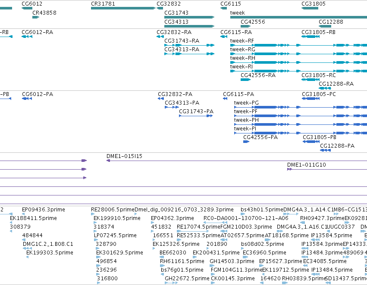The height and width of the screenshot is (285, 367).
Task: Click EST EK199910.5prime
Action: [117, 218]
